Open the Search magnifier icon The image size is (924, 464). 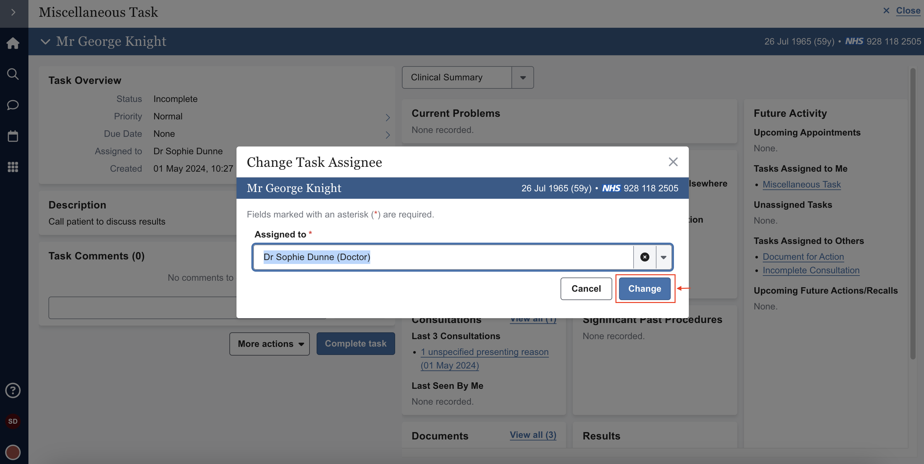tap(13, 74)
